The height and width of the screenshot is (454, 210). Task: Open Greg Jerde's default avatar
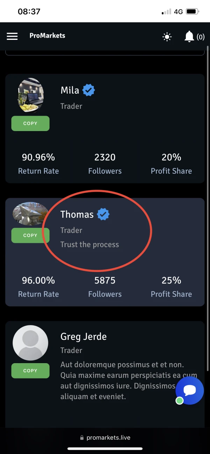coord(30,343)
